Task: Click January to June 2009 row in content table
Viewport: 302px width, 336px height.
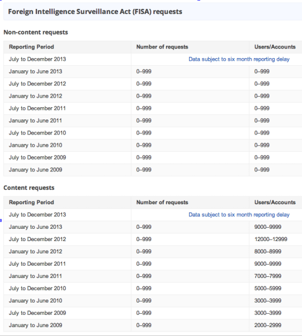Action: point(153,325)
